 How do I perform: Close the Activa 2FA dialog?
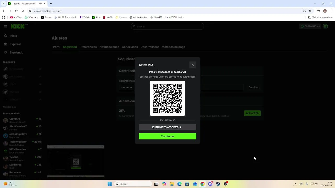tap(193, 65)
